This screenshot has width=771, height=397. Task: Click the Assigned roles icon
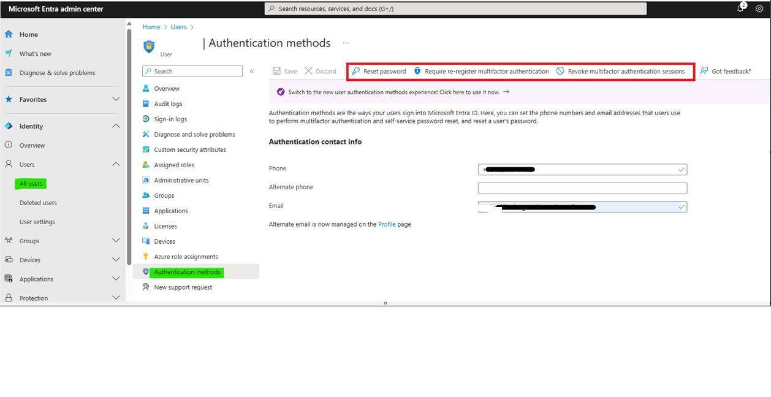(146, 165)
